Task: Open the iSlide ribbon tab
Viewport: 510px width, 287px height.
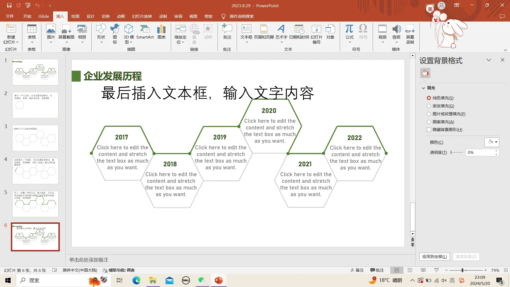Action: click(43, 16)
